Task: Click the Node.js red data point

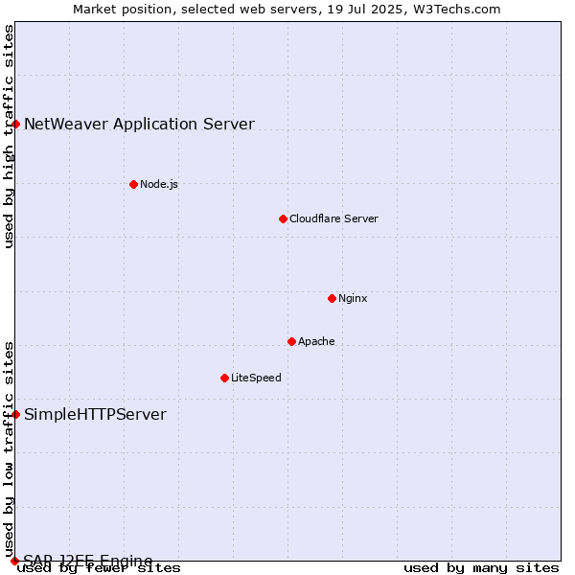Action: [x=134, y=184]
